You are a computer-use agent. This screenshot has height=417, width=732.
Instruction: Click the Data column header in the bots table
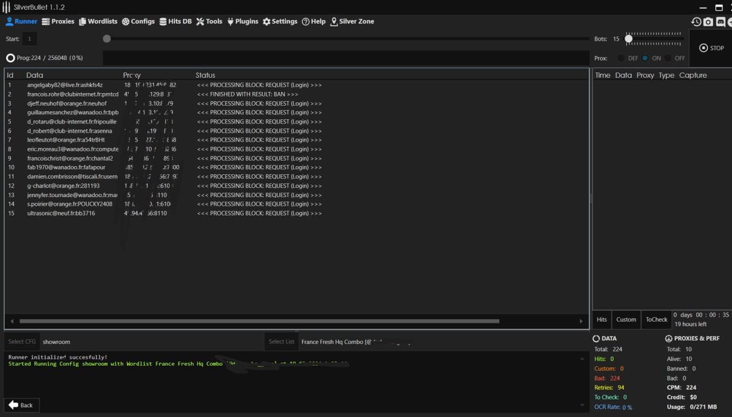[x=34, y=75]
